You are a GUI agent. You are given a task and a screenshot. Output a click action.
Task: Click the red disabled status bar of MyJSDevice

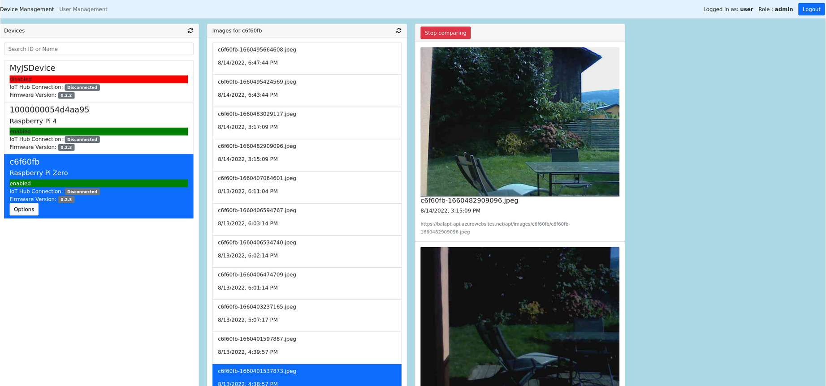click(99, 79)
